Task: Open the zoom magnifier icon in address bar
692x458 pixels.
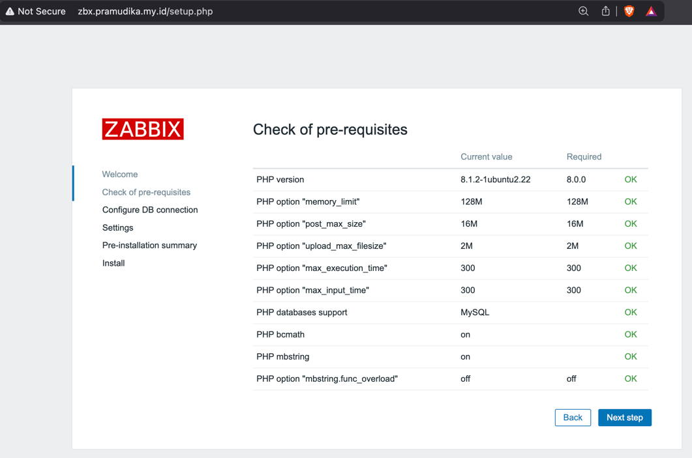Action: click(x=584, y=12)
